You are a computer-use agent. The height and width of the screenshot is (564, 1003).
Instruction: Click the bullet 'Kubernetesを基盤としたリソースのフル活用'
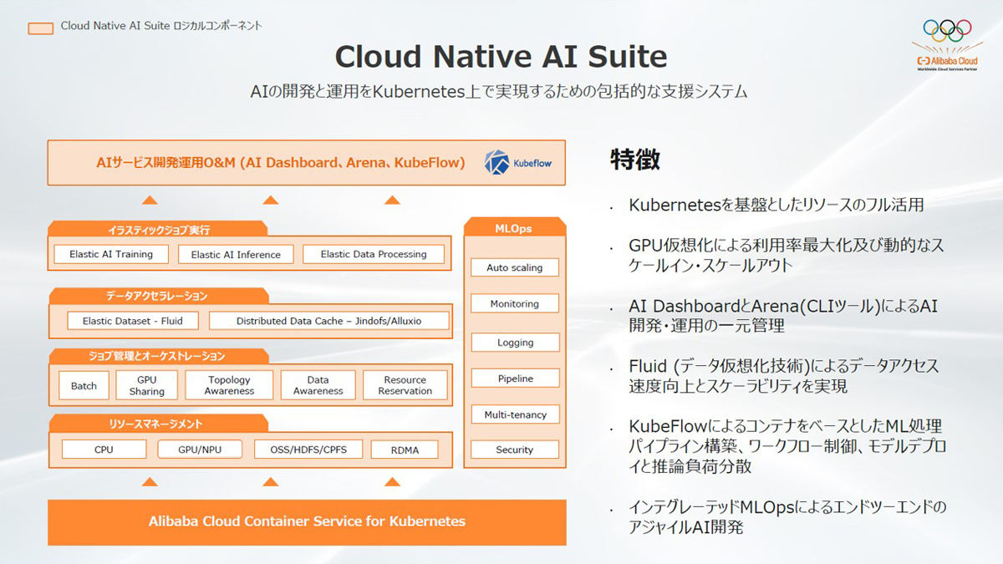776,205
